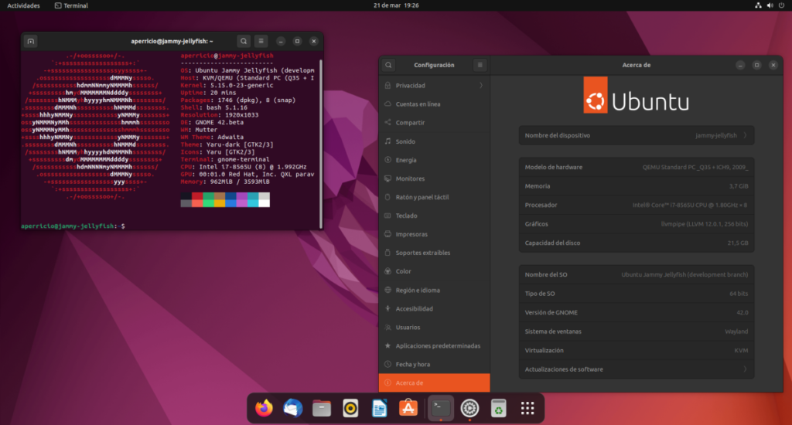Open Actualizaciones de software row
The image size is (792, 425).
pyautogui.click(x=637, y=369)
